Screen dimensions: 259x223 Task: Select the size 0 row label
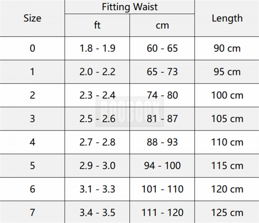32,48
